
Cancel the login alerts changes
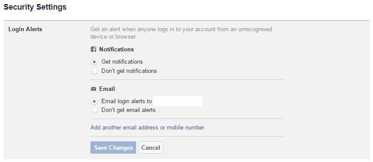[151, 148]
